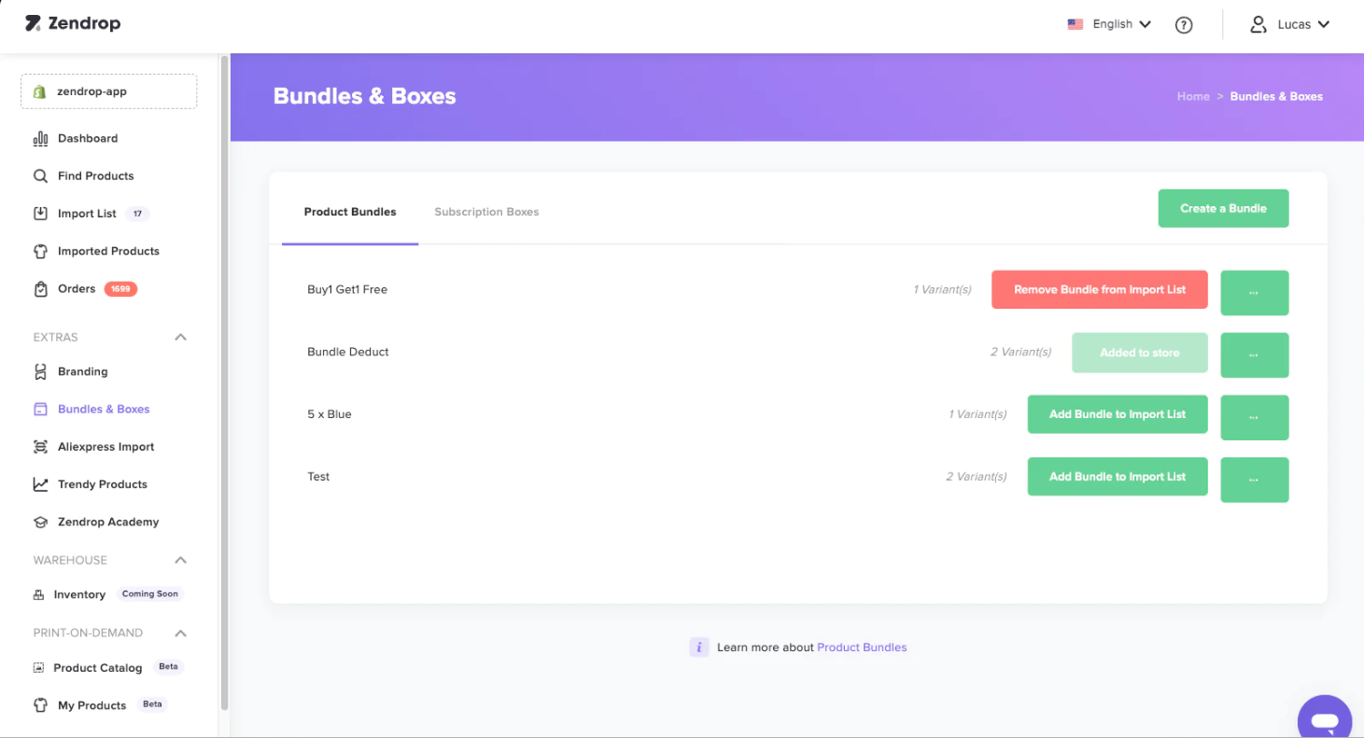
Task: Switch to the Product Bundles tab
Action: pyautogui.click(x=350, y=212)
